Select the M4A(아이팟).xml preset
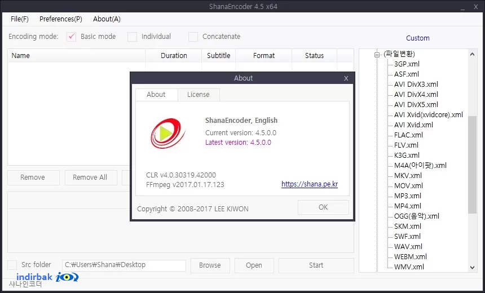Image resolution: width=485 pixels, height=293 pixels. tap(420, 166)
